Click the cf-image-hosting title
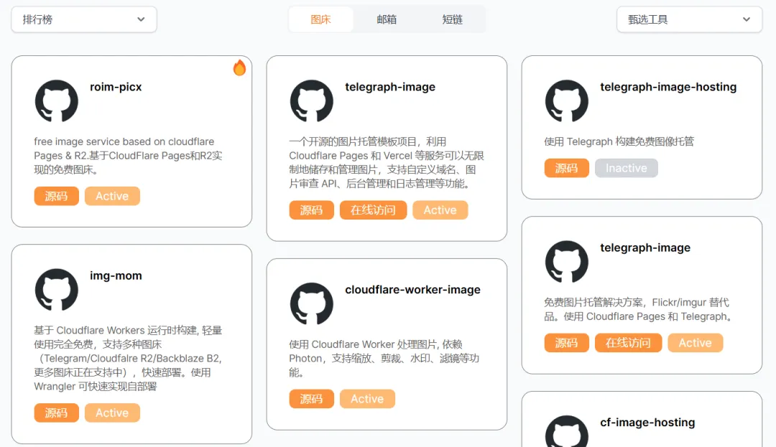Screen dimensions: 776x447 (647, 423)
